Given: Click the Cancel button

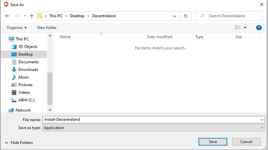Looking at the screenshot, I should (x=246, y=142).
